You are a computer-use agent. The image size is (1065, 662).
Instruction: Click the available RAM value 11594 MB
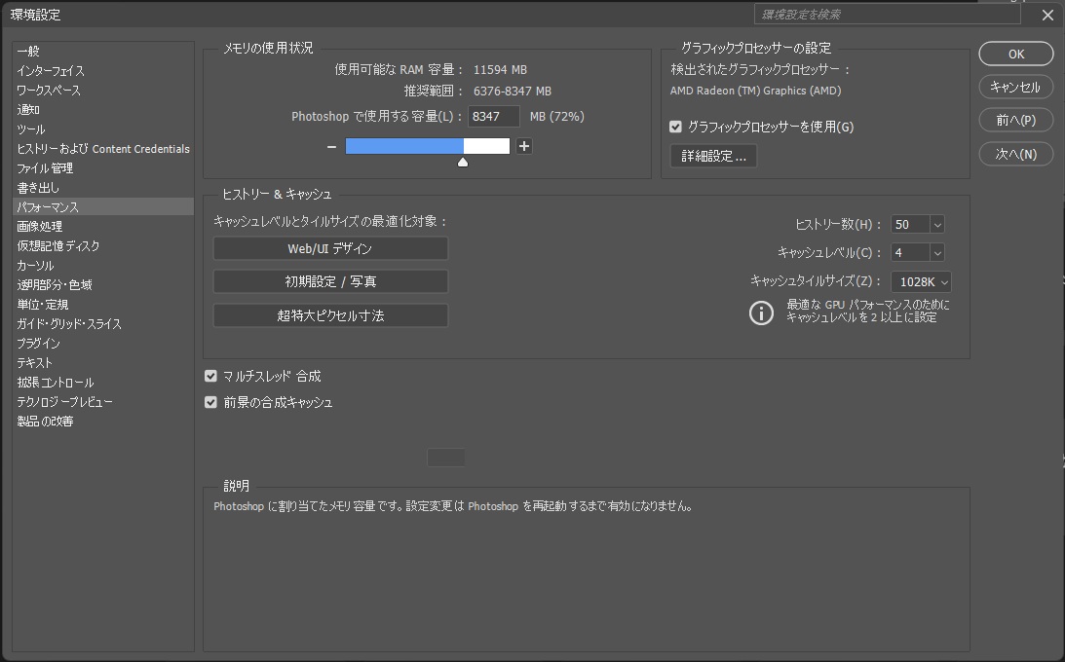500,70
